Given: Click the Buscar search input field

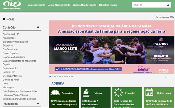Looking at the screenshot, I should point(148,5).
